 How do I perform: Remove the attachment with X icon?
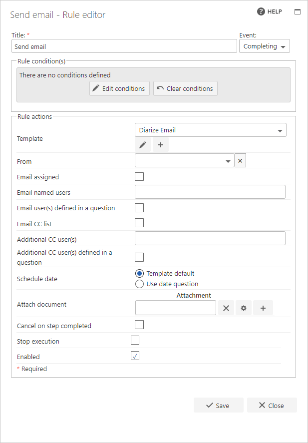(226, 308)
